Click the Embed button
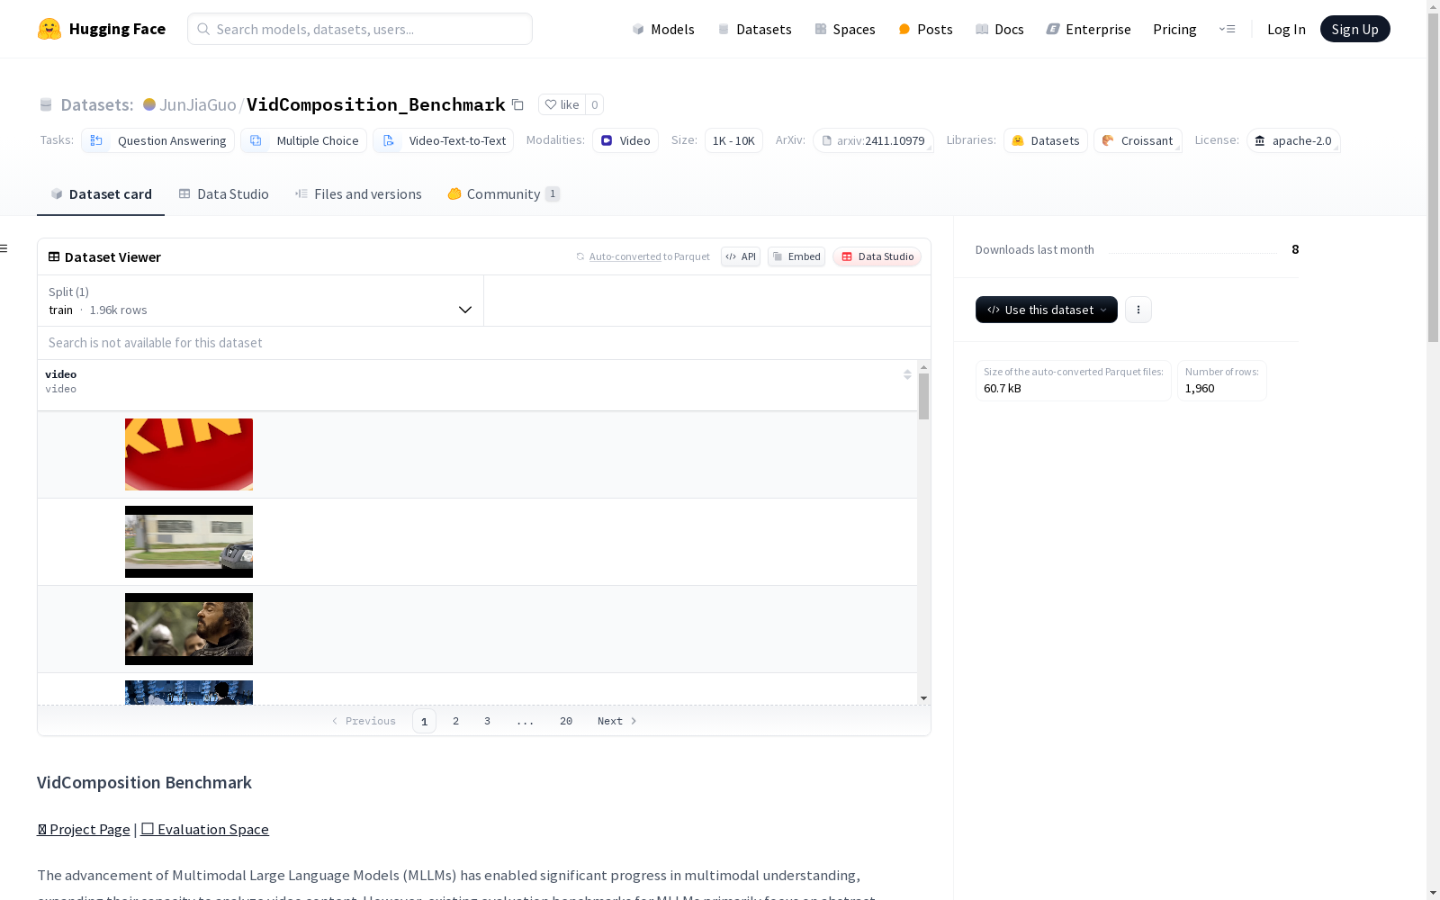Screen dimensions: 1440x900 796,256
